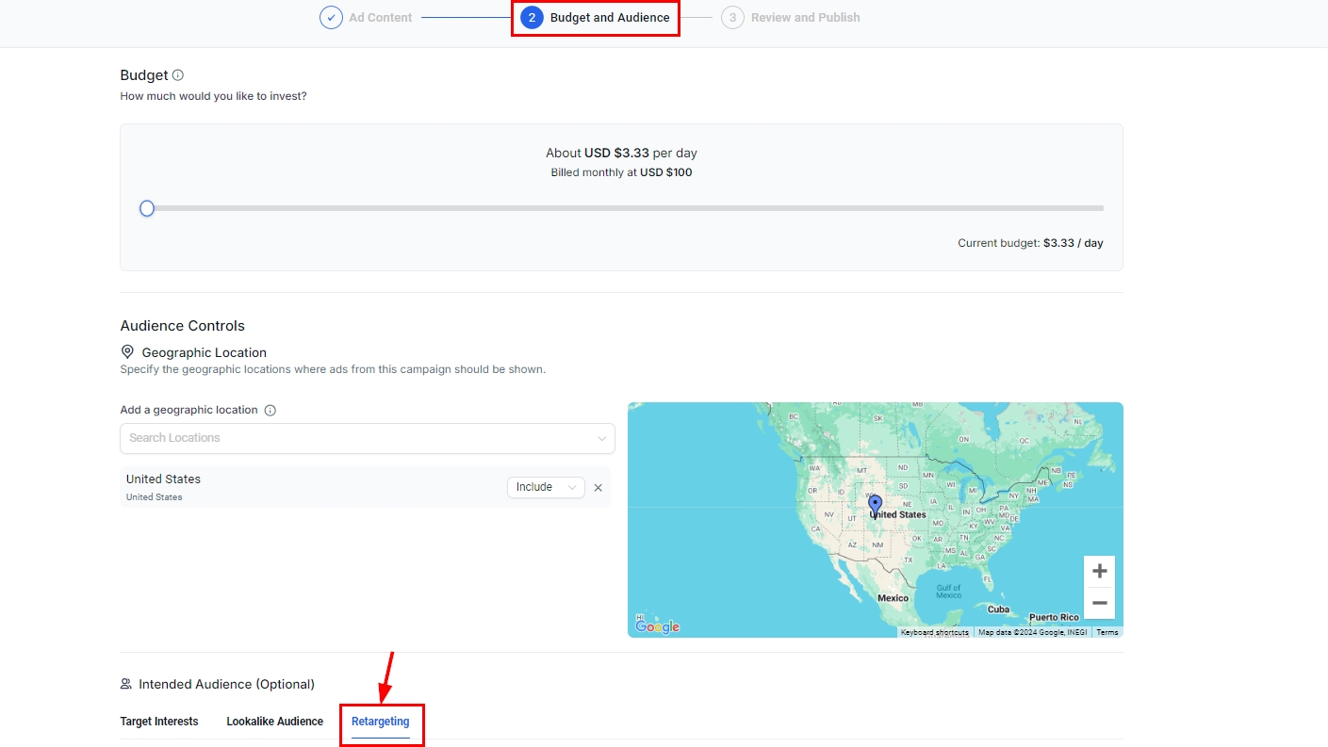This screenshot has width=1328, height=747.
Task: Expand the Search Locations dropdown arrow
Action: point(602,438)
